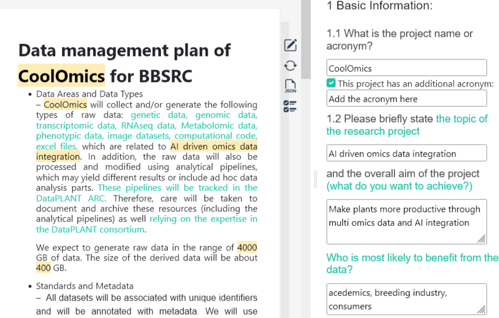The height and width of the screenshot is (318, 499).
Task: Grab the resize handle of aim text area
Action: [x=481, y=239]
